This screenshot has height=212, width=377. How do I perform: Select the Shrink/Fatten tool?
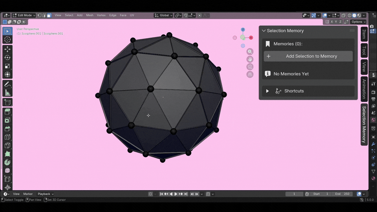coord(7,187)
